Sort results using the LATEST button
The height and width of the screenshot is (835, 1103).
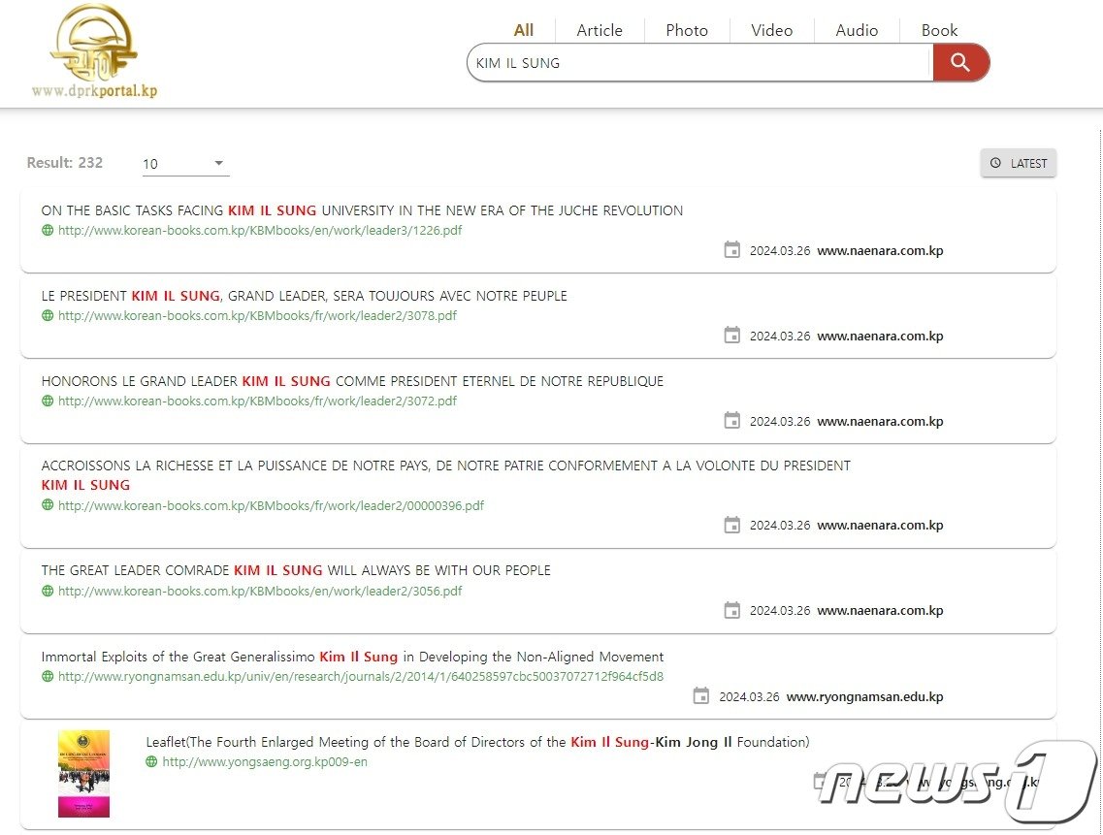(1018, 164)
